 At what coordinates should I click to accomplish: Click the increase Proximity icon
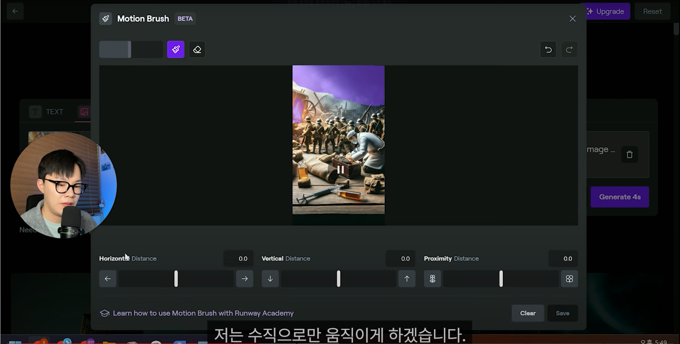pos(569,279)
